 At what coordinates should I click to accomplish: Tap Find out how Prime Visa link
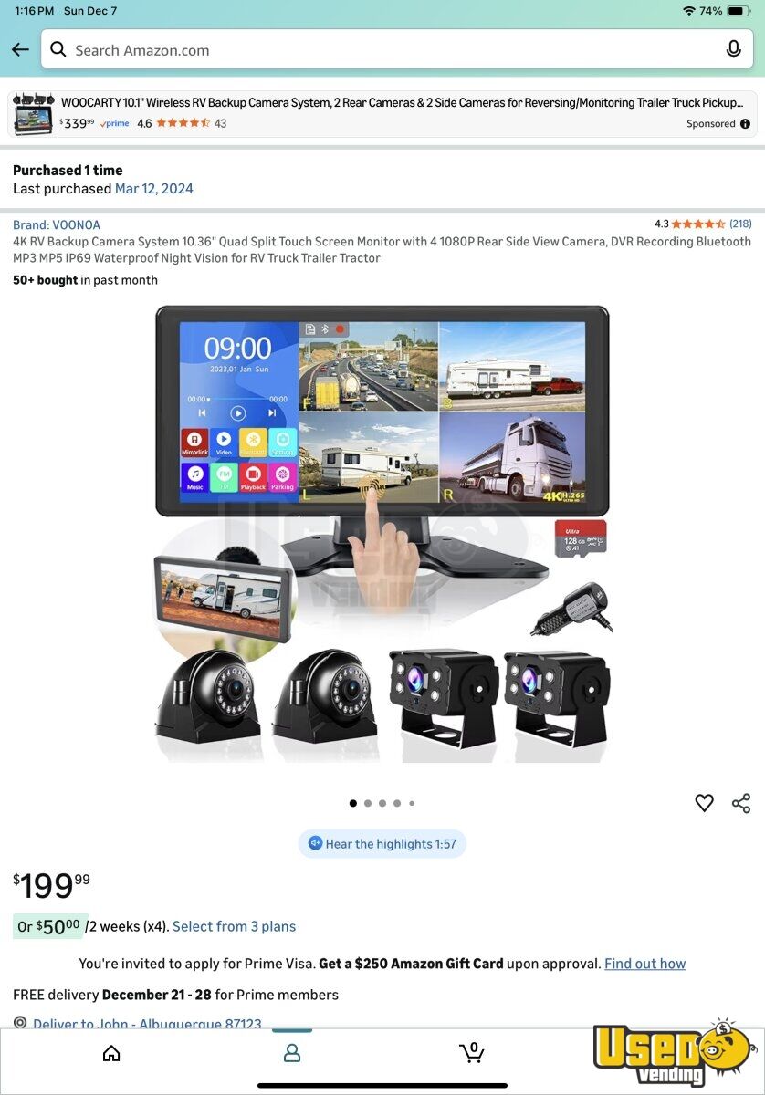tap(644, 964)
